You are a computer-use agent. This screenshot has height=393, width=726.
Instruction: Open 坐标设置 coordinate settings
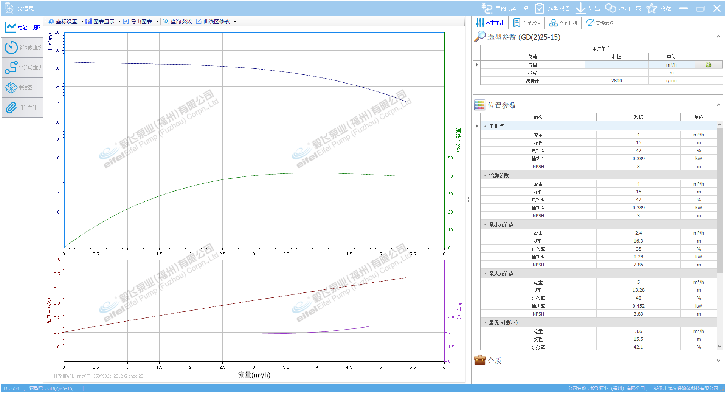[x=63, y=22]
